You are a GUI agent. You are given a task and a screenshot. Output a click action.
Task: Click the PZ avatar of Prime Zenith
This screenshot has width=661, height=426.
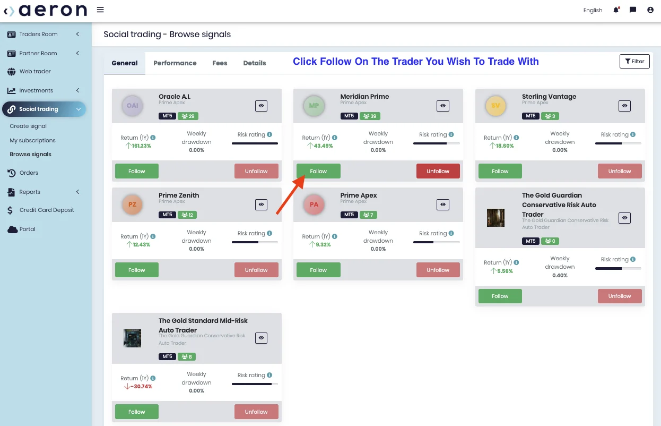(x=132, y=205)
